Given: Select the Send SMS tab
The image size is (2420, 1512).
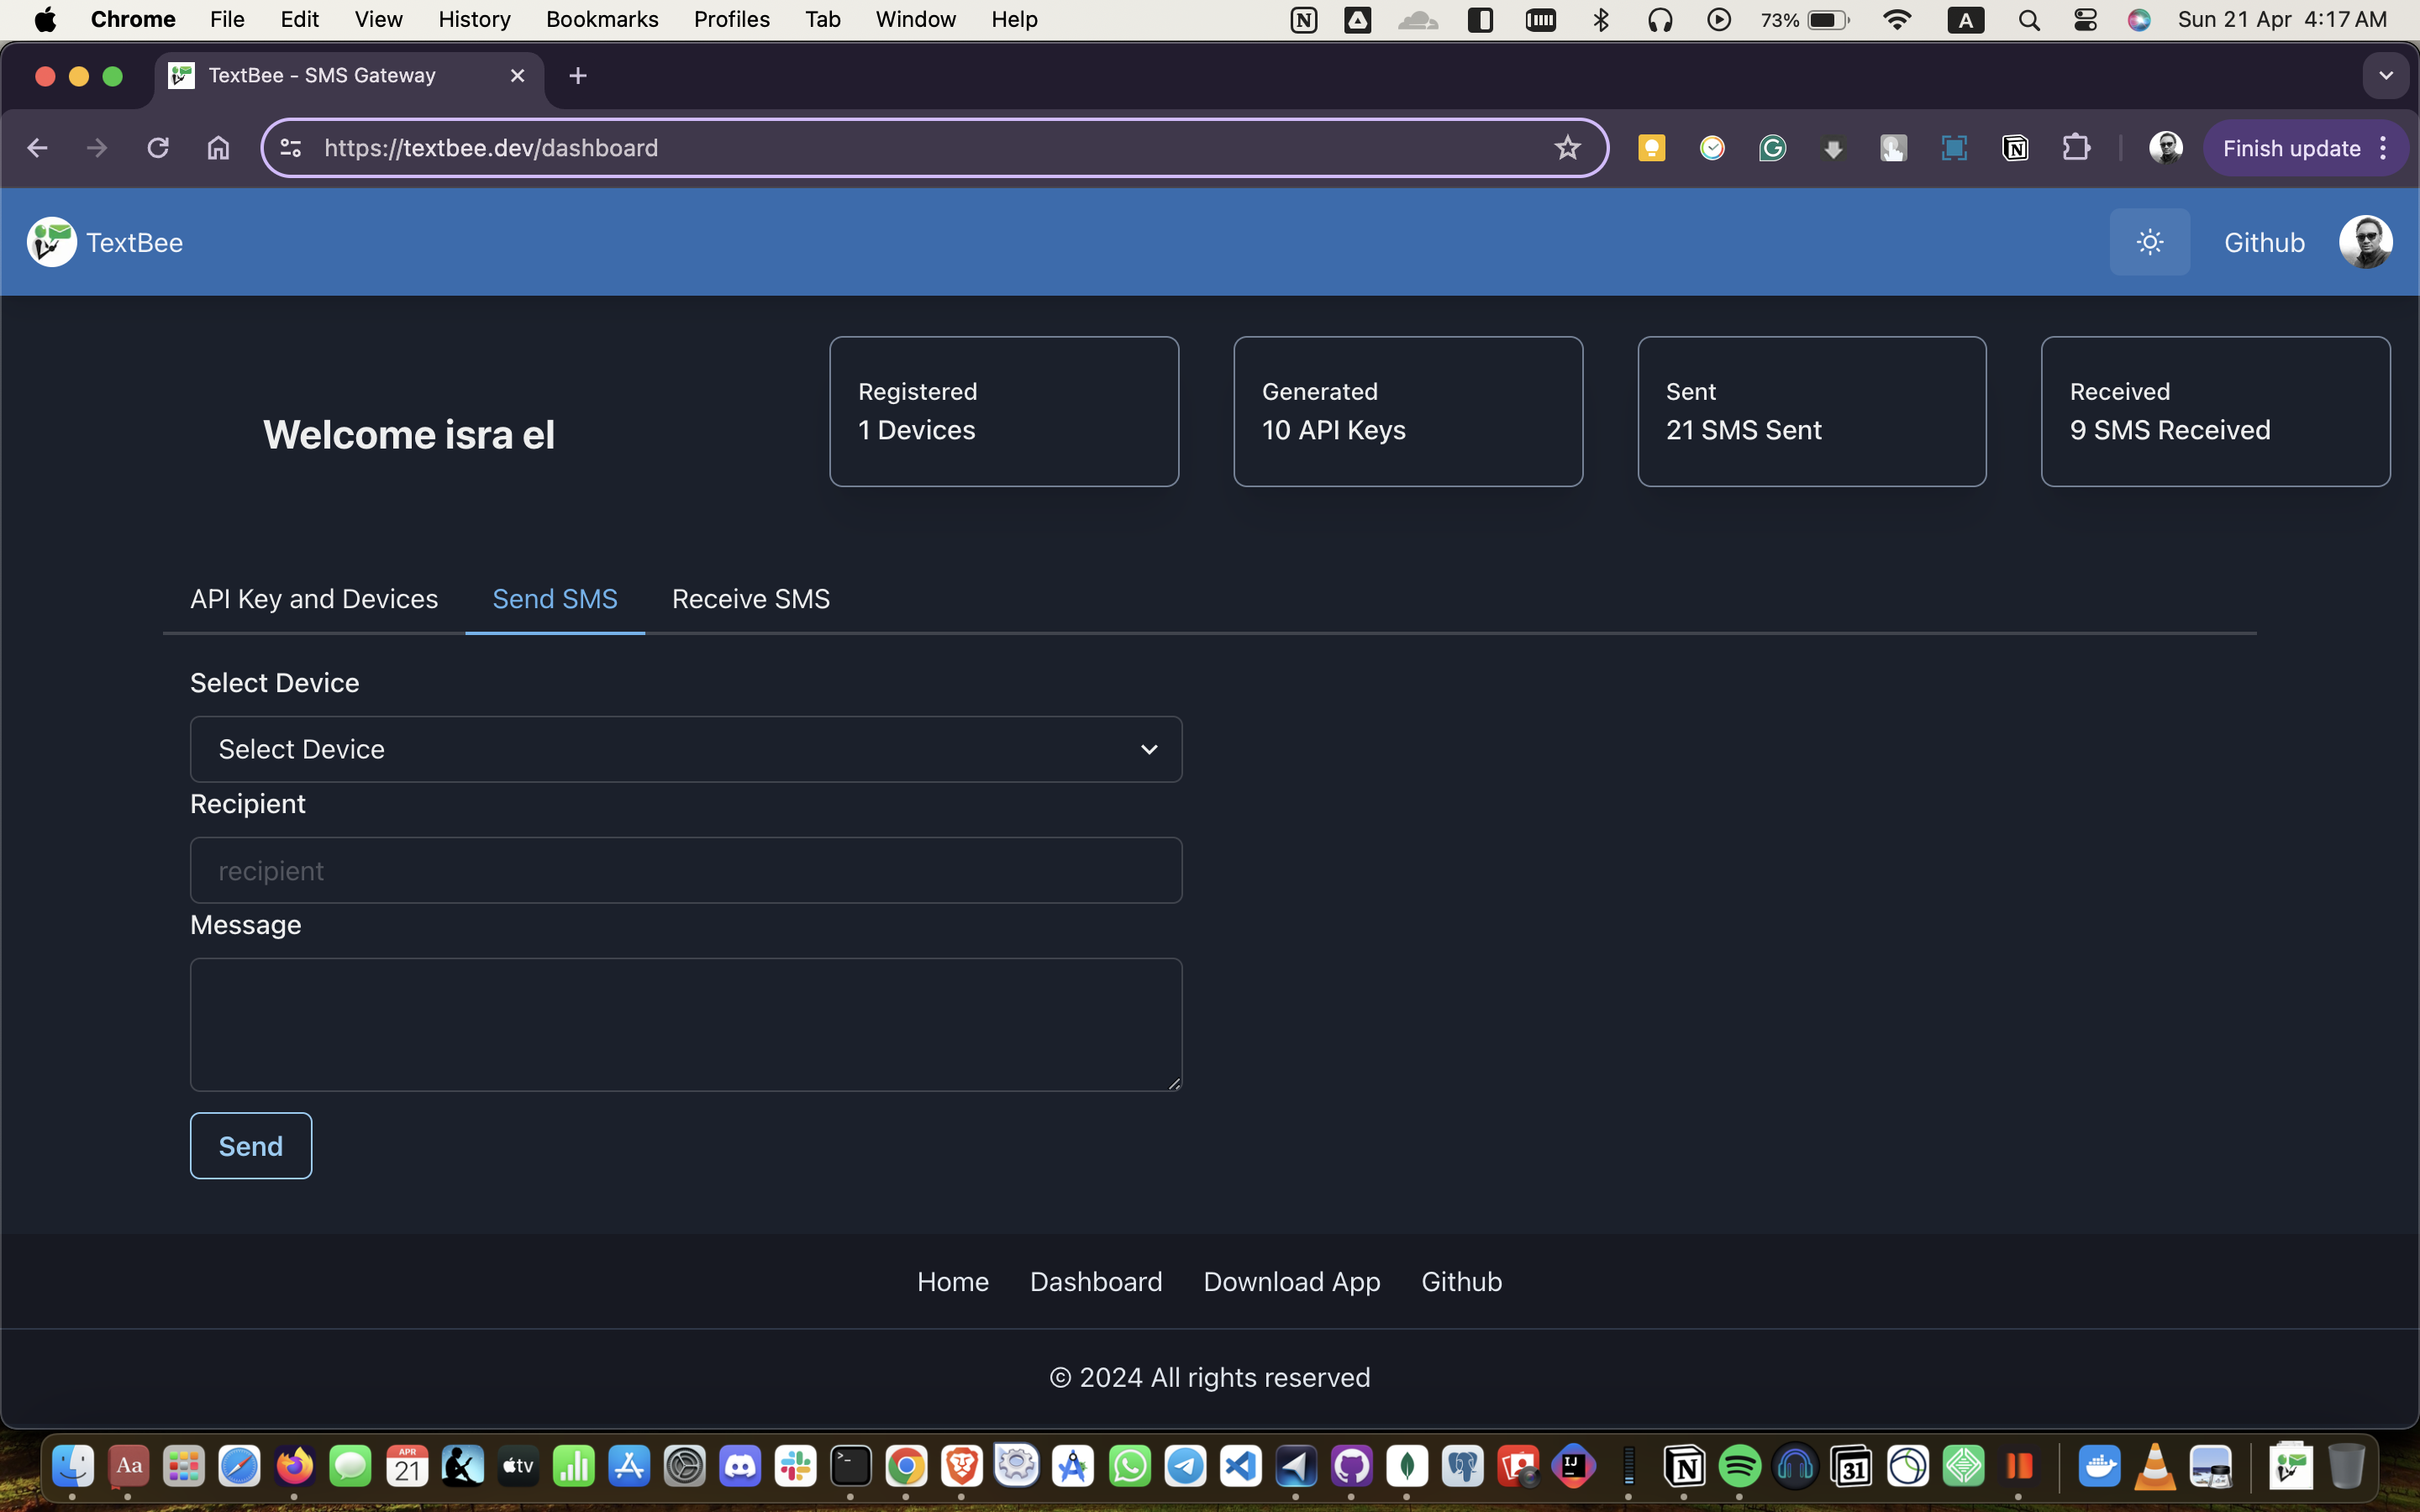Looking at the screenshot, I should 555,598.
